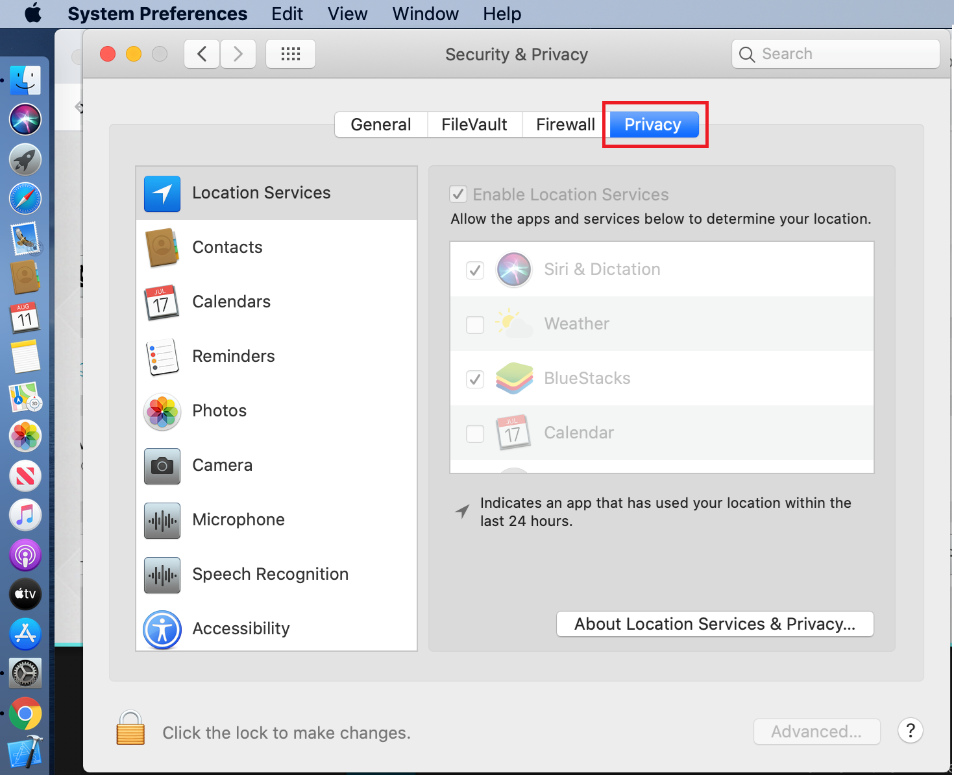Launch Siri from the Dock

[25, 120]
